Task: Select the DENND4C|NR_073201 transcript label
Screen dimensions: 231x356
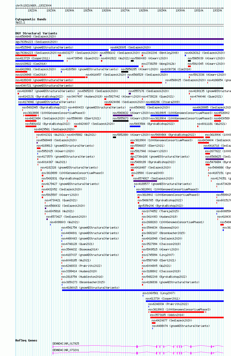Action: 66,350
